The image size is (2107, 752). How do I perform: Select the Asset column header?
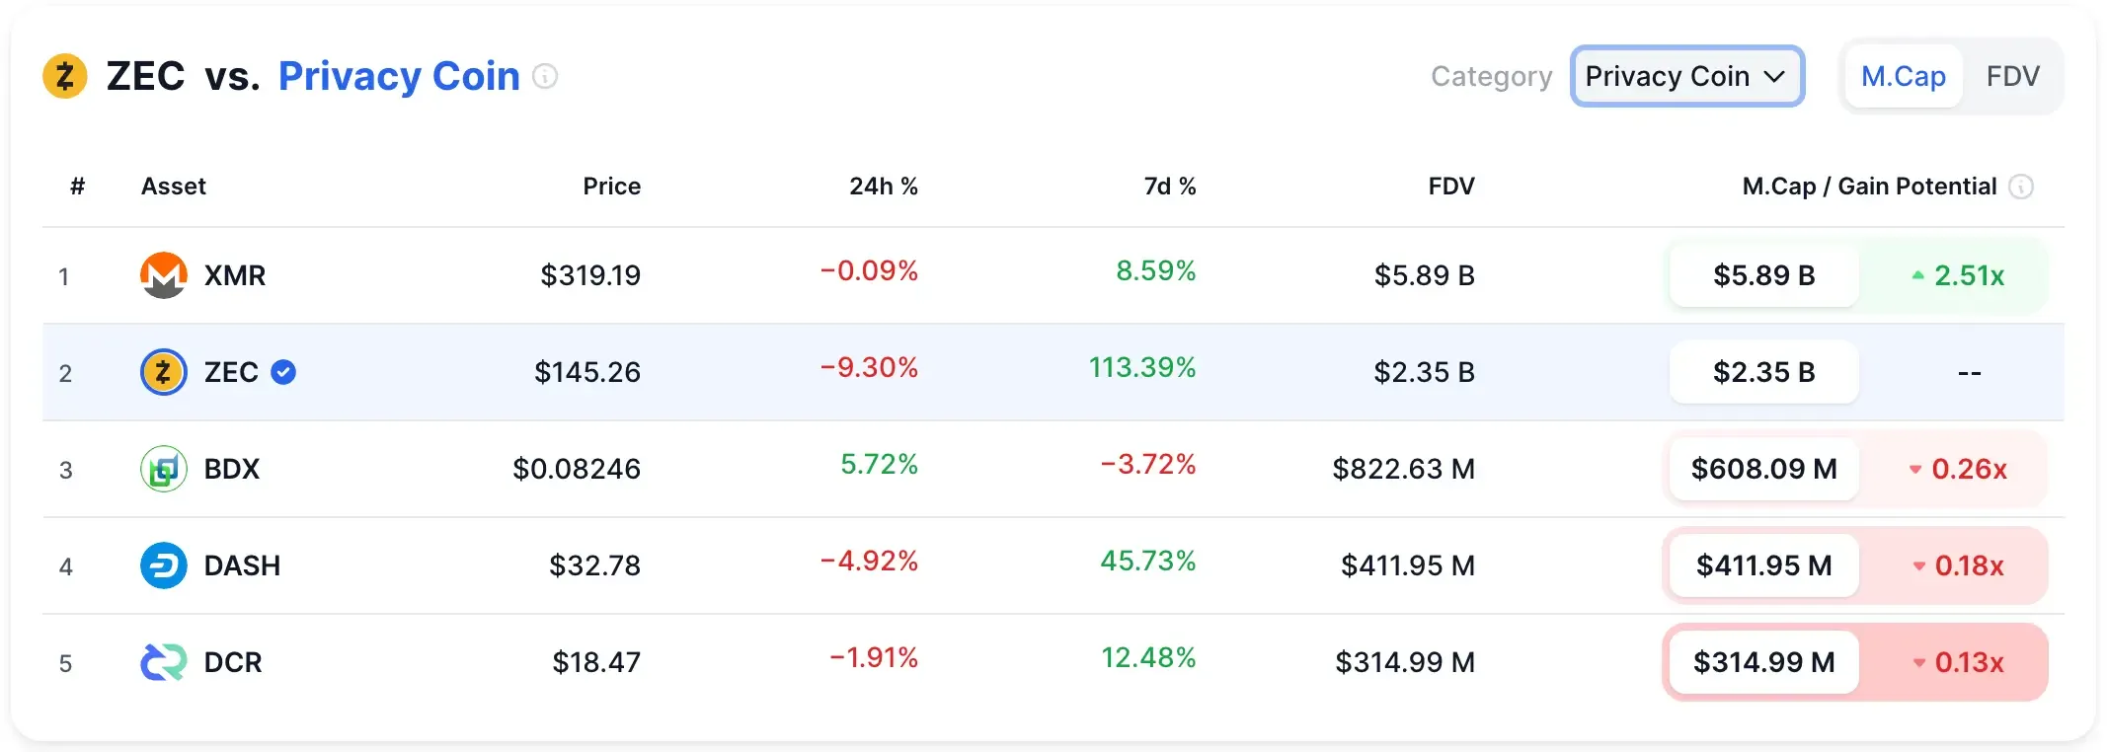pos(174,186)
